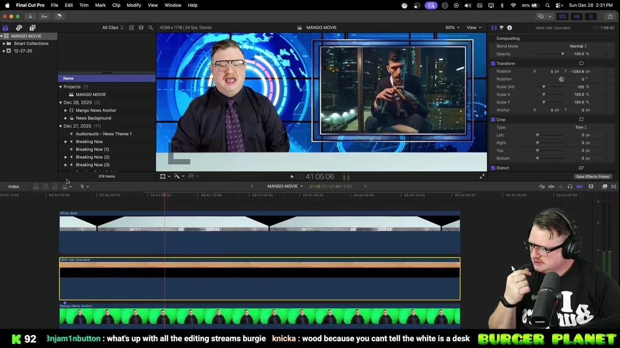The width and height of the screenshot is (620, 348).
Task: Collapse the Dec 28, 2025 group
Action: [61, 102]
